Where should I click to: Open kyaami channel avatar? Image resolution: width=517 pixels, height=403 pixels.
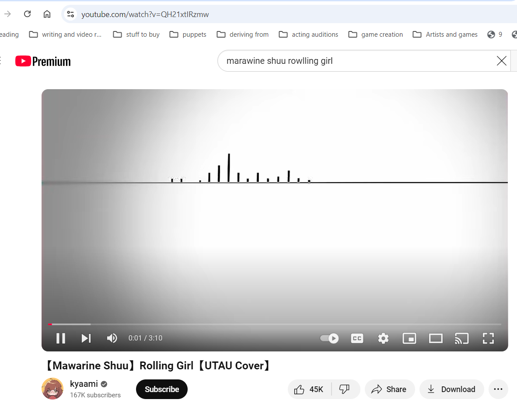click(52, 389)
